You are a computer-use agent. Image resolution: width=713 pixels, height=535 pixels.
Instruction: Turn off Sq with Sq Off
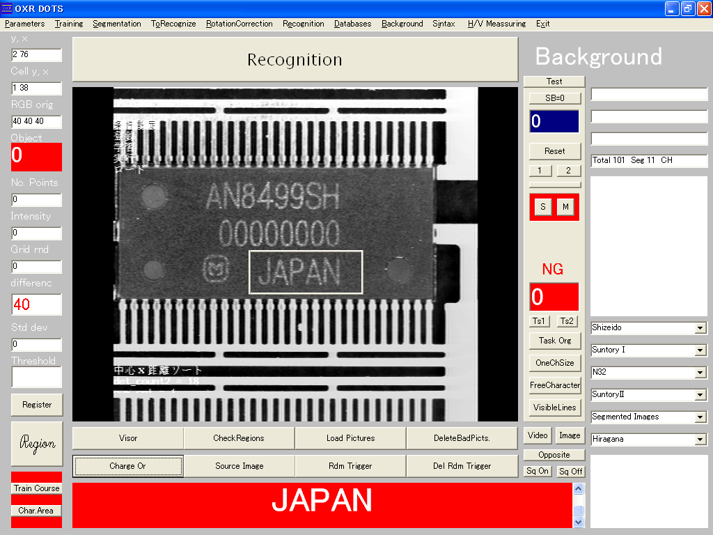click(571, 472)
